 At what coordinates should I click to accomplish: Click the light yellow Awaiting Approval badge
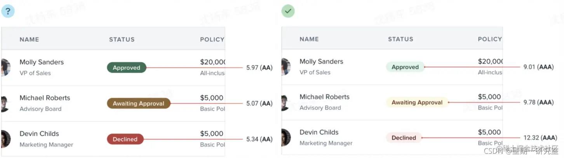click(x=417, y=103)
